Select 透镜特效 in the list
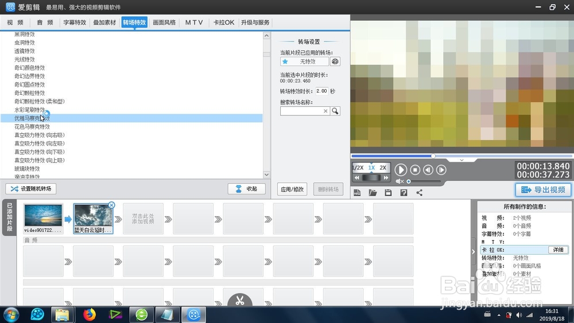 pyautogui.click(x=24, y=51)
